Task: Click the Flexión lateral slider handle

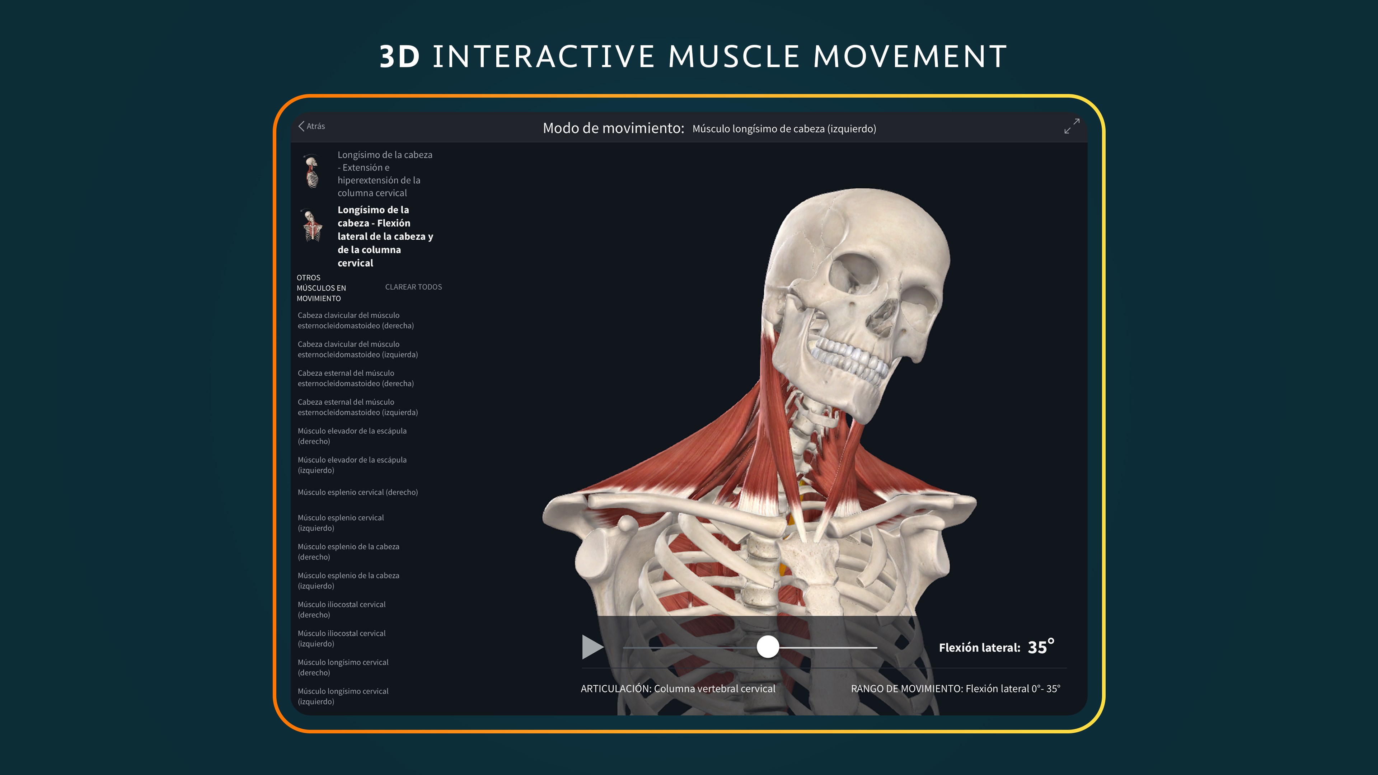Action: pos(768,647)
